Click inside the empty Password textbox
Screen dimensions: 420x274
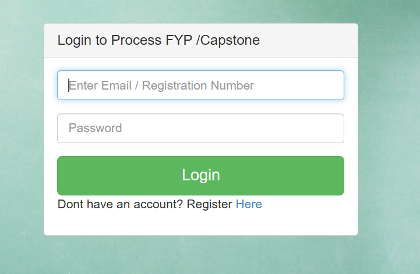click(233, 128)
